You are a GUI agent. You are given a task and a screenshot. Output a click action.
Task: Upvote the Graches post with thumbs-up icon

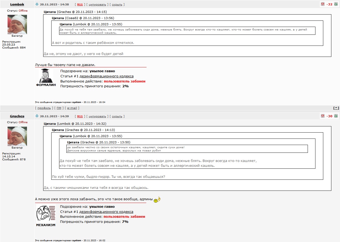[336, 116]
